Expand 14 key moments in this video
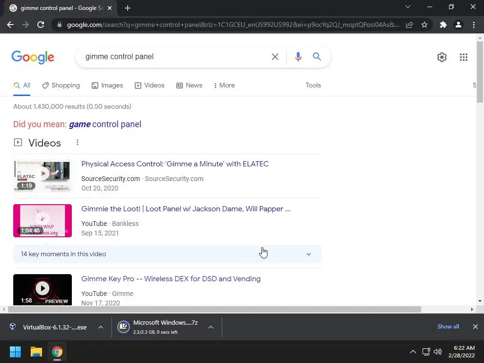Viewport: 484px width, 363px height. pos(167,254)
